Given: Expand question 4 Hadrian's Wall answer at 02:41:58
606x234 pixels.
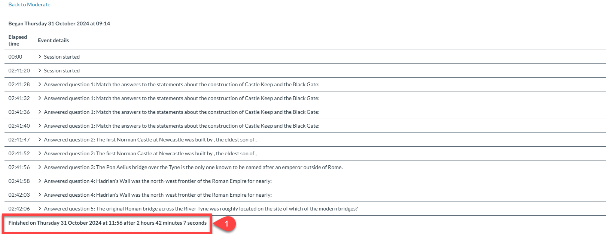Looking at the screenshot, I should click(40, 181).
